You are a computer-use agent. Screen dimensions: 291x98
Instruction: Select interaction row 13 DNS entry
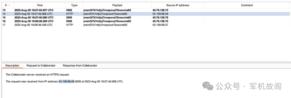point(146,10)
